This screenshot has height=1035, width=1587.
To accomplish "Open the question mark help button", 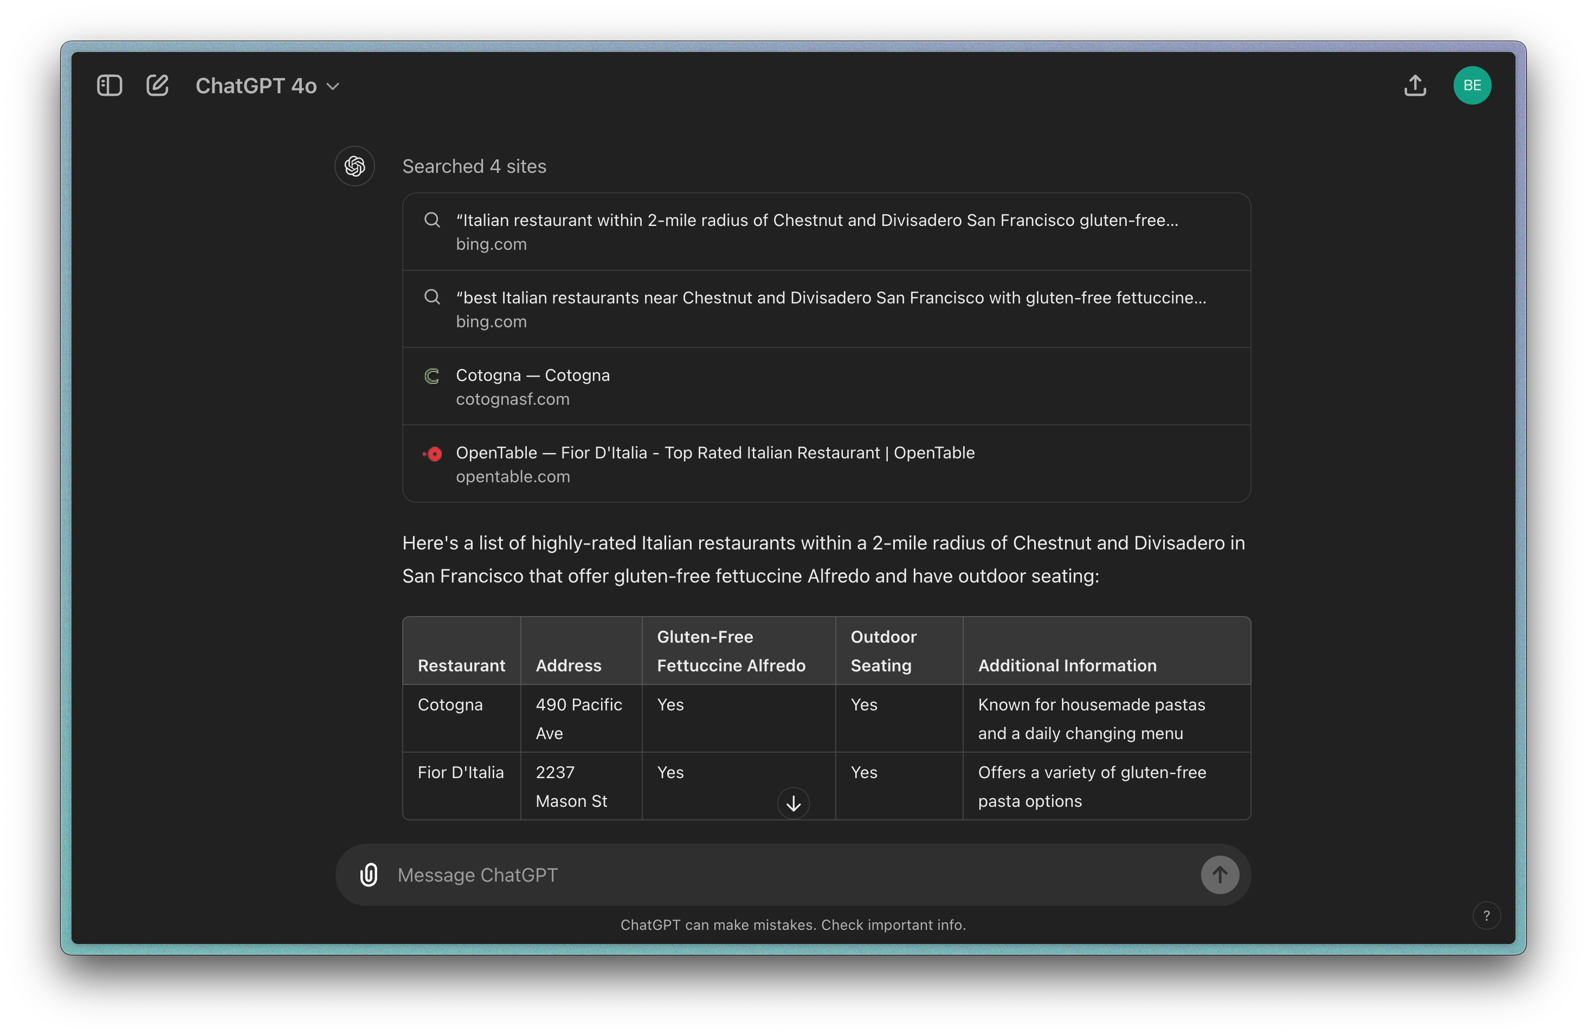I will tap(1486, 916).
